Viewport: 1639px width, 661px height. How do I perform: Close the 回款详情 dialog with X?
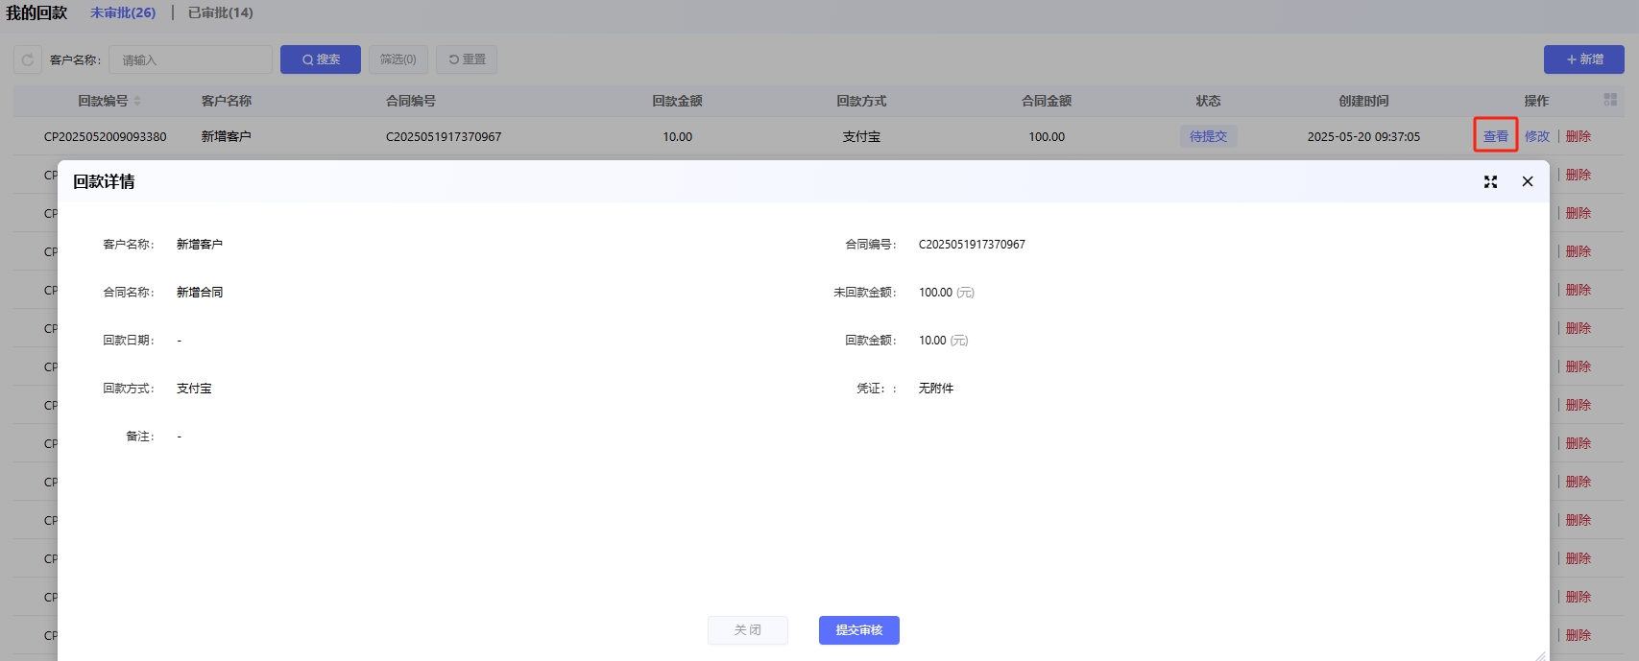tap(1528, 181)
